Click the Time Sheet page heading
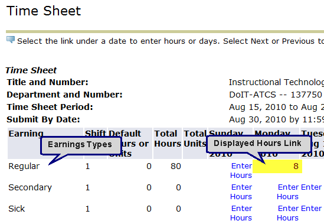324x224 pixels. point(44,11)
